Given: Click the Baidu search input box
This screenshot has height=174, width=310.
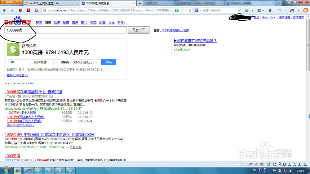Looking at the screenshot, I should pyautogui.click(x=65, y=30).
